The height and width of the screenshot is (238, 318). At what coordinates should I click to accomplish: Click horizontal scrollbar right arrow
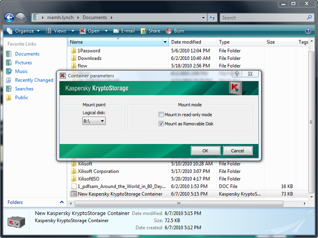305,203
